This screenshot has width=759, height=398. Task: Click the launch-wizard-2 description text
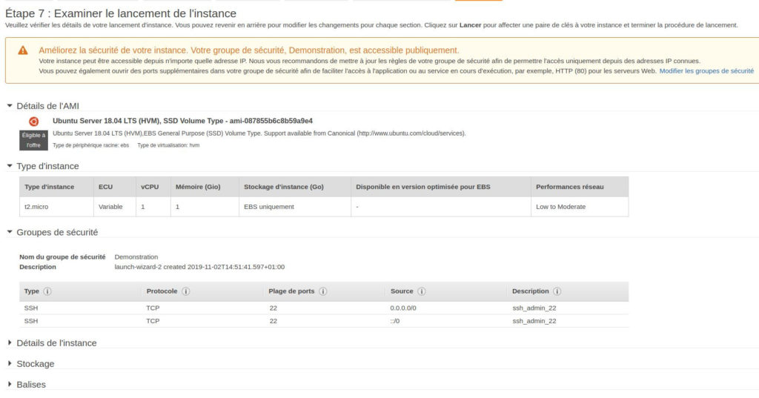click(199, 267)
